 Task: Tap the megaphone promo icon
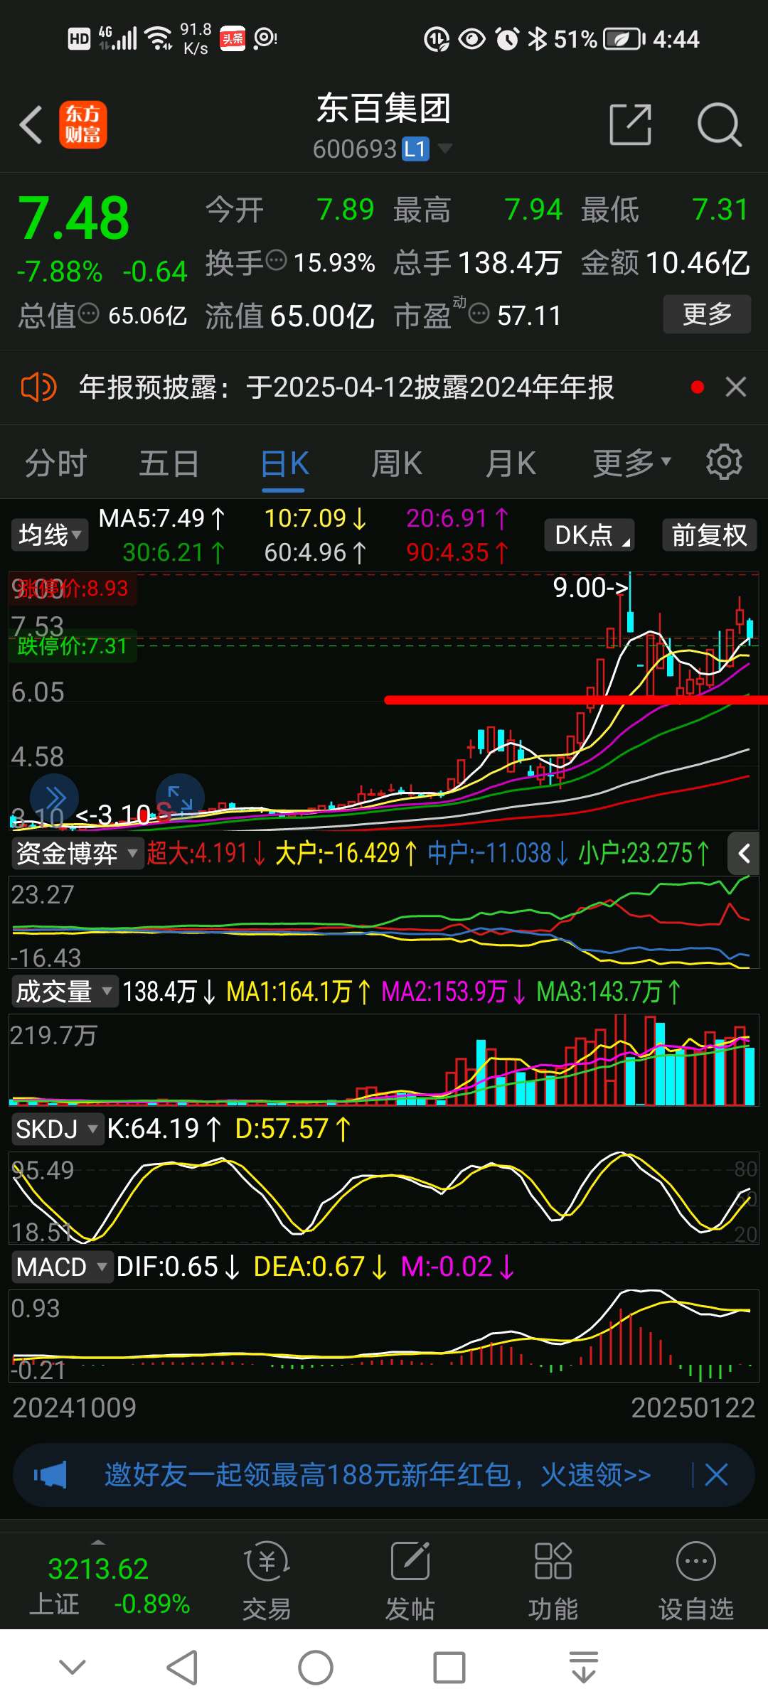50,1475
